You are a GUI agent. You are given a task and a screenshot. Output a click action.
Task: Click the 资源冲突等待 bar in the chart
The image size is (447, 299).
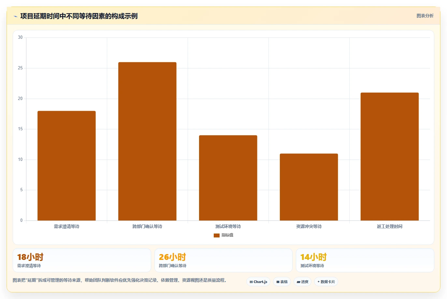[x=309, y=187]
